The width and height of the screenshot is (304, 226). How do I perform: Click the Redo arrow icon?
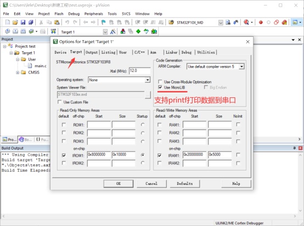[75, 23]
